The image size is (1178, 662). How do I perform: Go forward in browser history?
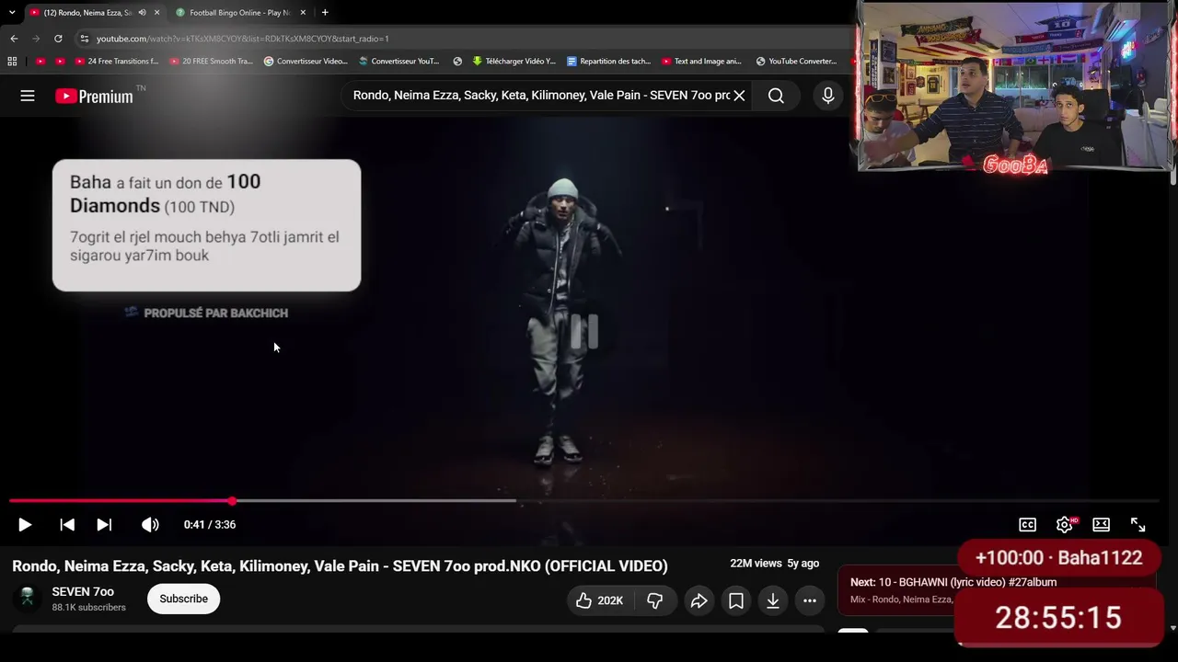tap(36, 39)
